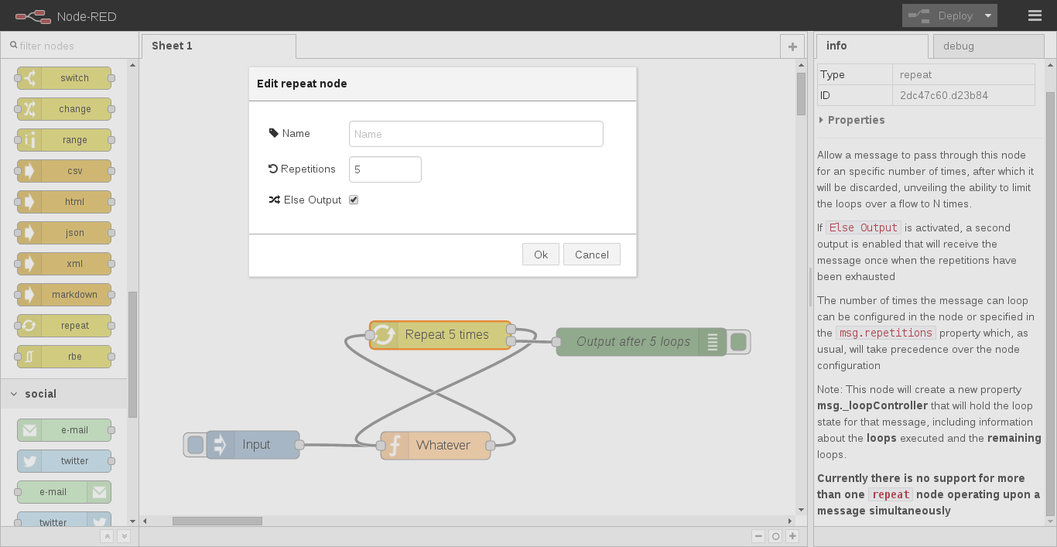Viewport: 1057px width, 547px height.
Task: Click the Repetitions input field
Action: [x=385, y=169]
